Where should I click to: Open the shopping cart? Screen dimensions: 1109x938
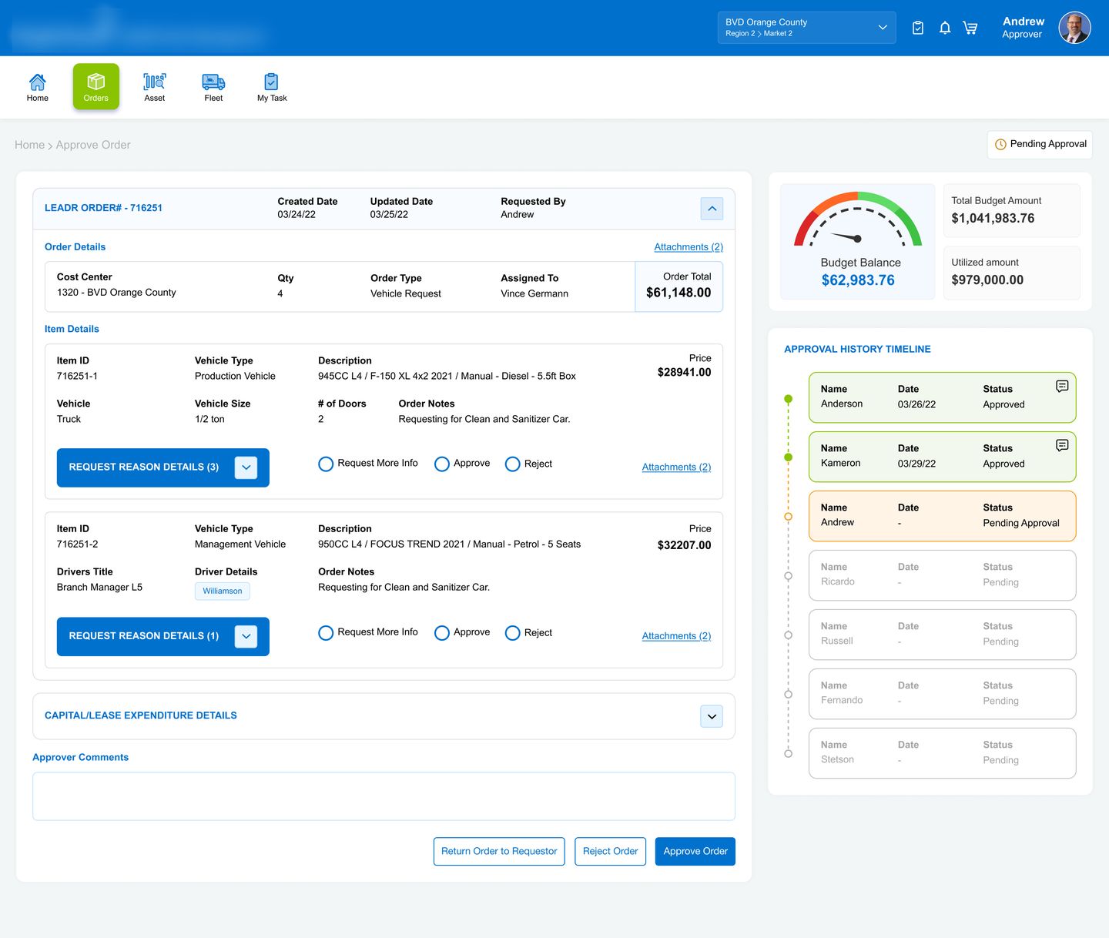coord(970,28)
